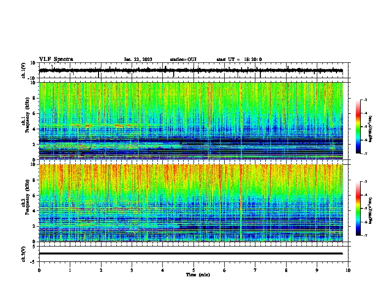Click the "6" kHz tick on ch.1 frequency axis

(x=35, y=113)
